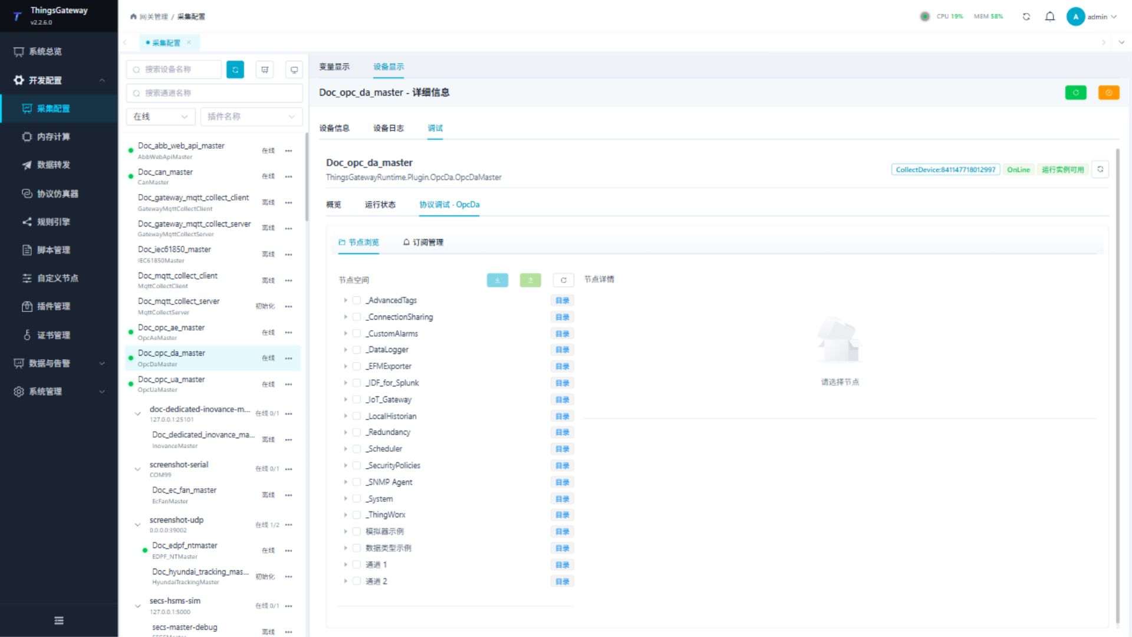Check the _IoT_Gateway node checkbox
1132x637 pixels.
(356, 399)
